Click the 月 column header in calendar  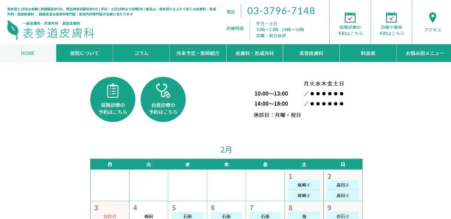(x=110, y=164)
